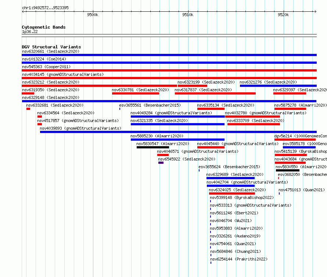The height and width of the screenshot is (277, 327).
Task: Click the nsv4046571 gnomAD variant label
Action: pos(198,151)
